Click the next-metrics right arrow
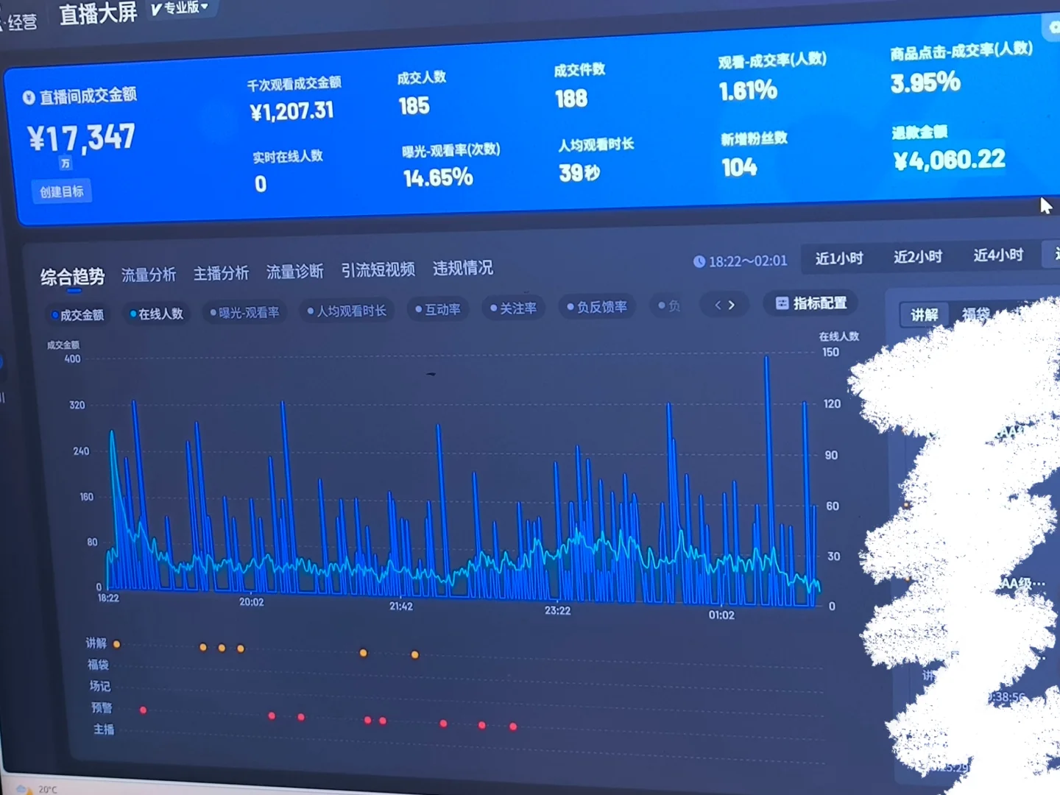 pyautogui.click(x=732, y=305)
